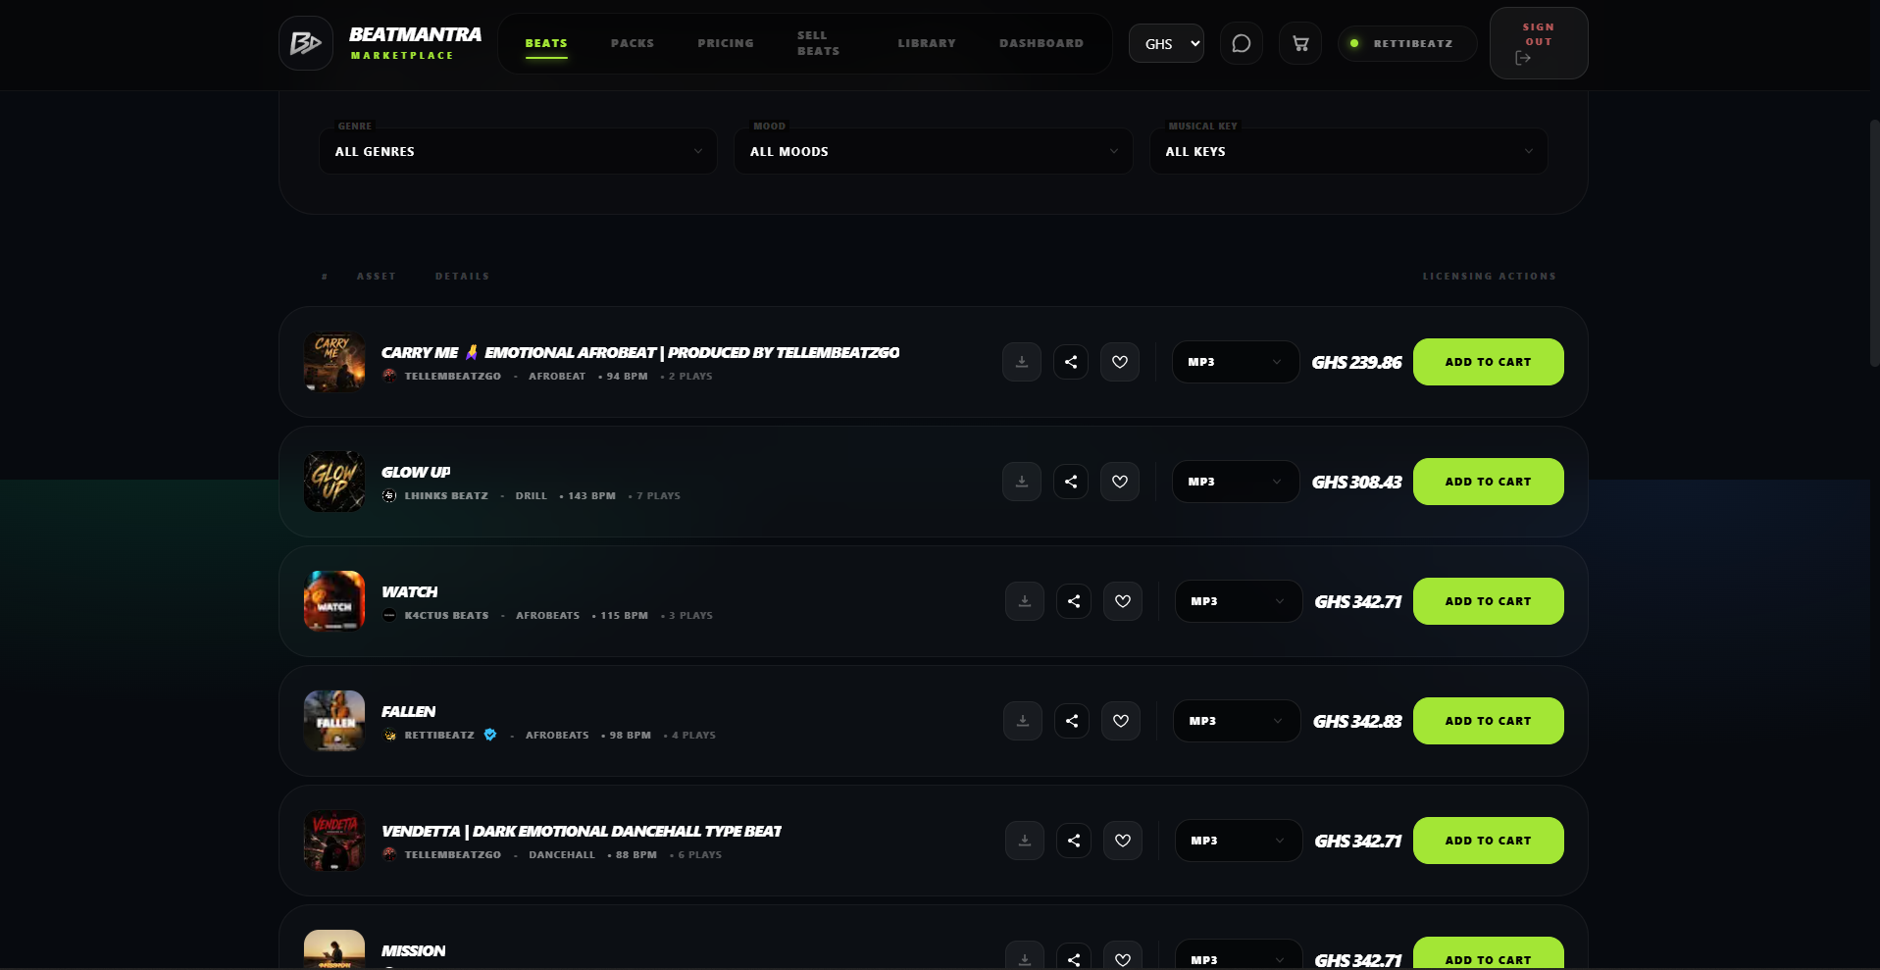Download the Fallen beat
Screen dimensions: 1880x970
(x=1023, y=721)
